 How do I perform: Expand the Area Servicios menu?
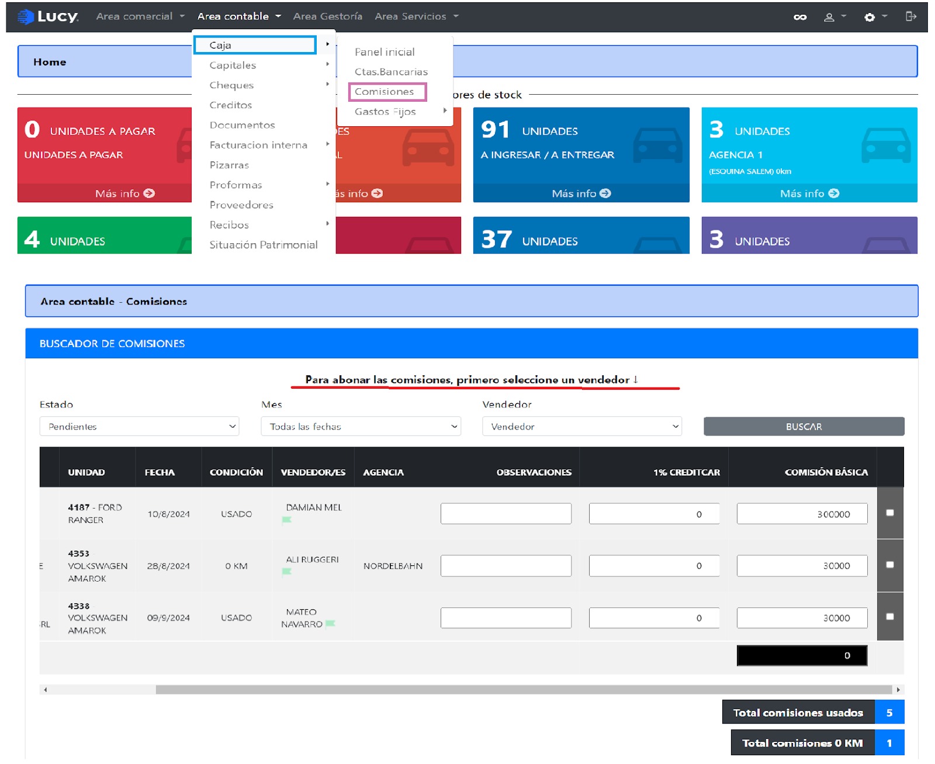click(417, 16)
